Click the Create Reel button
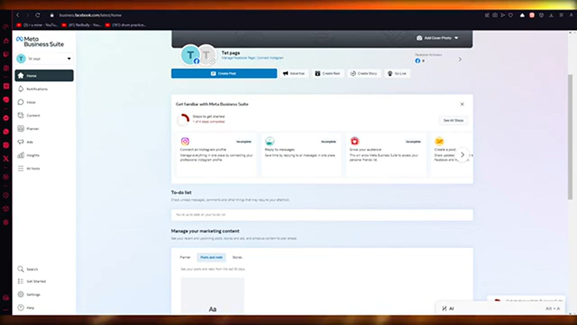This screenshot has width=577, height=325. pyautogui.click(x=328, y=73)
